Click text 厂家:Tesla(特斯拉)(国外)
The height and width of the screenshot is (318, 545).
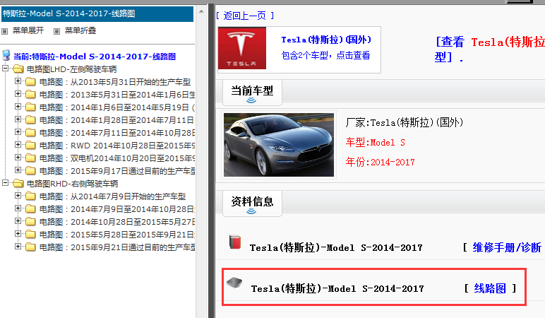(x=405, y=122)
